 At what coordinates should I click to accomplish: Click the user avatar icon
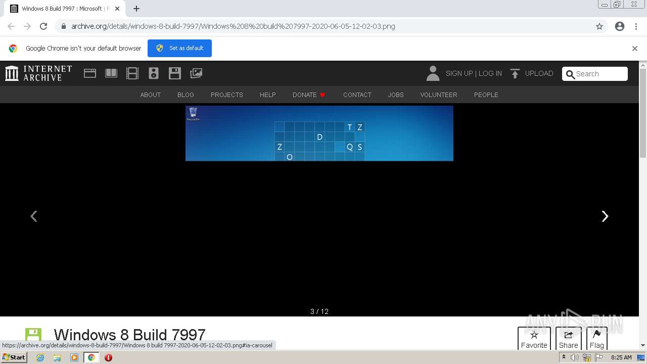(x=433, y=73)
